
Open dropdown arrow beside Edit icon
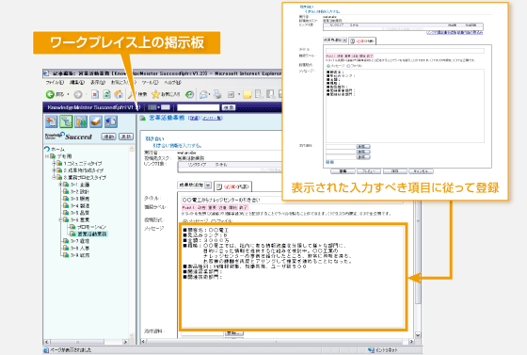click(x=239, y=94)
